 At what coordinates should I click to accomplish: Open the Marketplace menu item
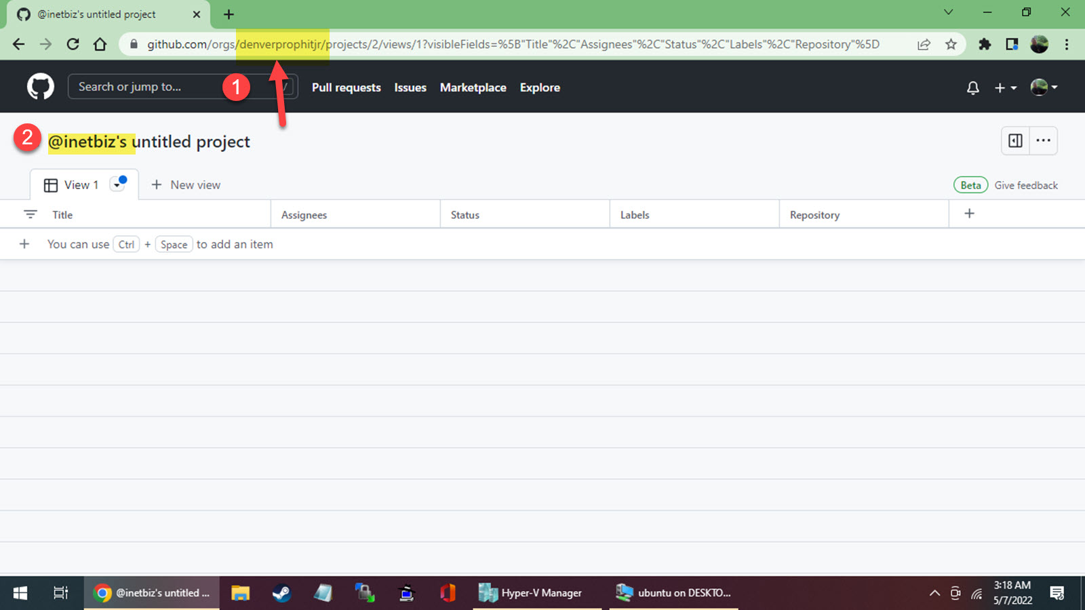(473, 87)
